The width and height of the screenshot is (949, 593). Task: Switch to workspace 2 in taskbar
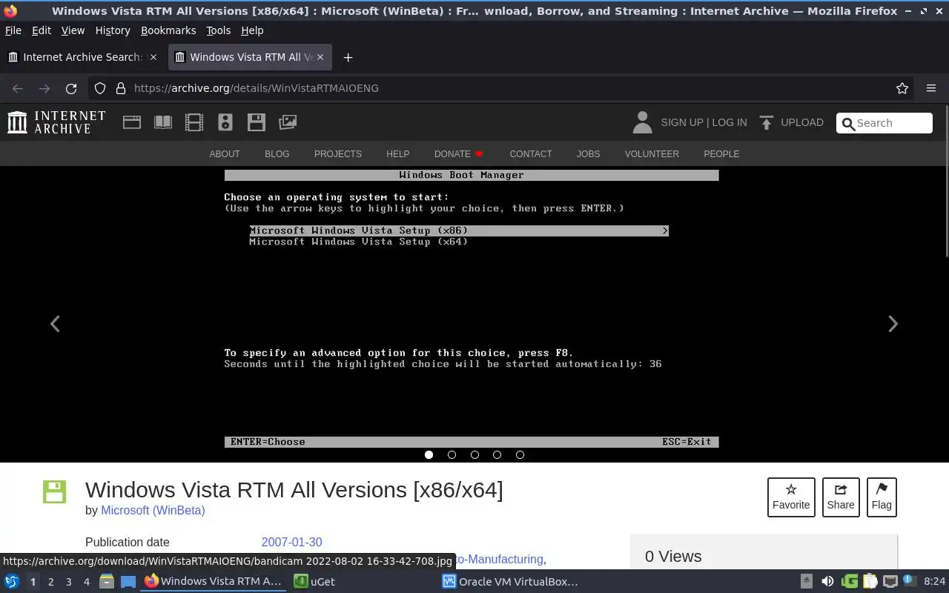[50, 582]
